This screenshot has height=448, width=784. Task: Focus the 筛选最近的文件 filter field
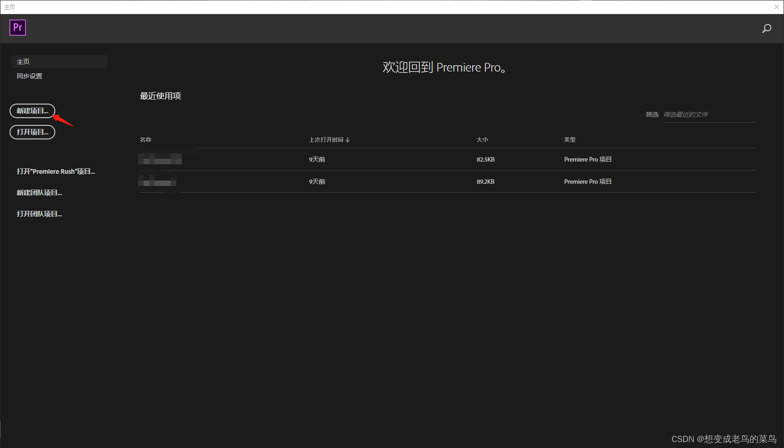coord(709,115)
